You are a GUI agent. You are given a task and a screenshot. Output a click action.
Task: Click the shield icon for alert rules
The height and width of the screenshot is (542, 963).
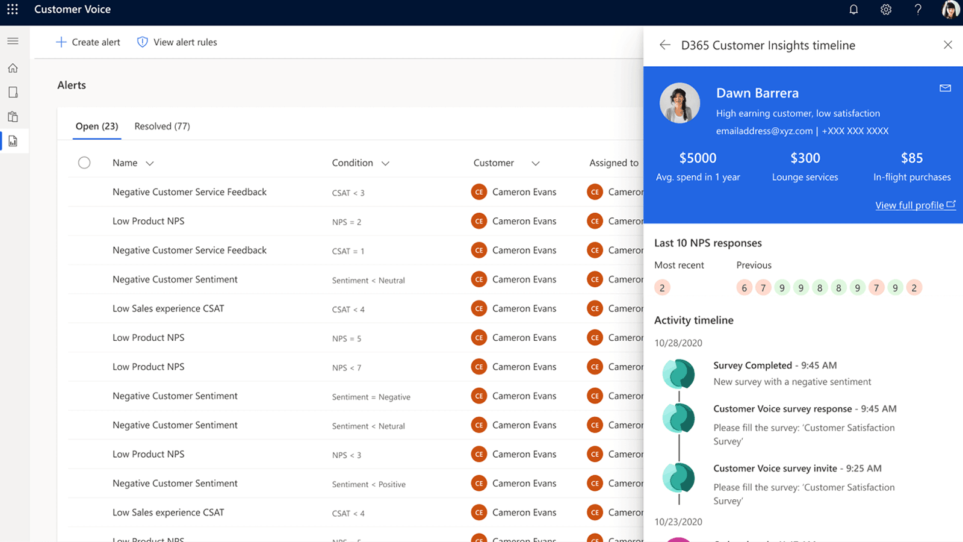(142, 42)
